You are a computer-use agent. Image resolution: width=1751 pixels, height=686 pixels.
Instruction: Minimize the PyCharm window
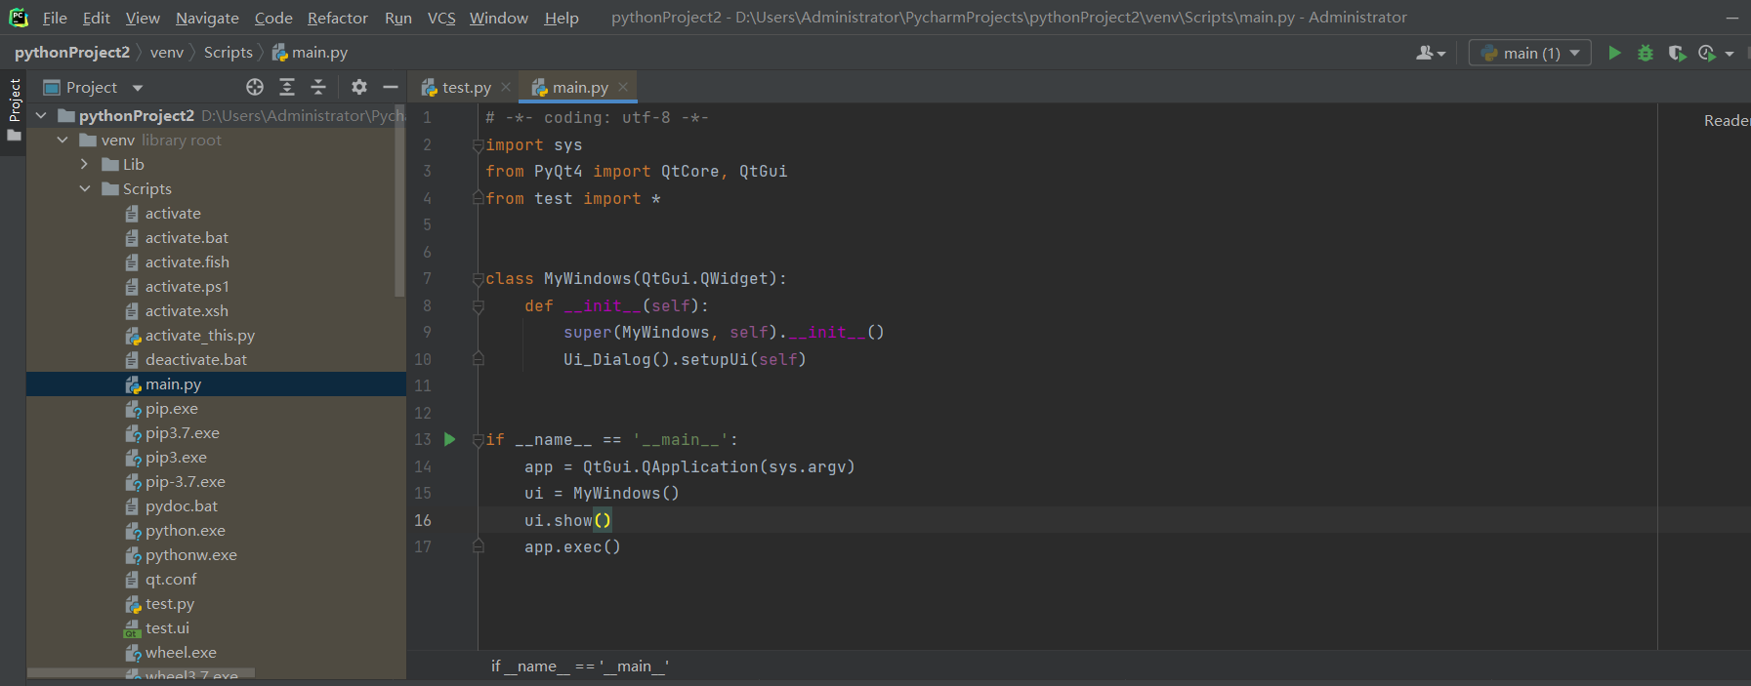pyautogui.click(x=1733, y=18)
